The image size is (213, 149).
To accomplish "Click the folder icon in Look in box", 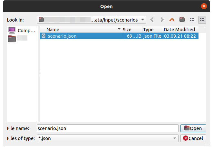I will coord(41,20).
